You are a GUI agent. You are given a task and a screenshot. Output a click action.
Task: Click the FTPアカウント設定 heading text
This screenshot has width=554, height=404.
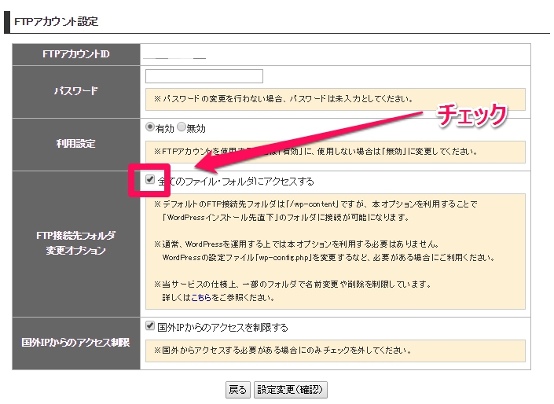pos(56,21)
